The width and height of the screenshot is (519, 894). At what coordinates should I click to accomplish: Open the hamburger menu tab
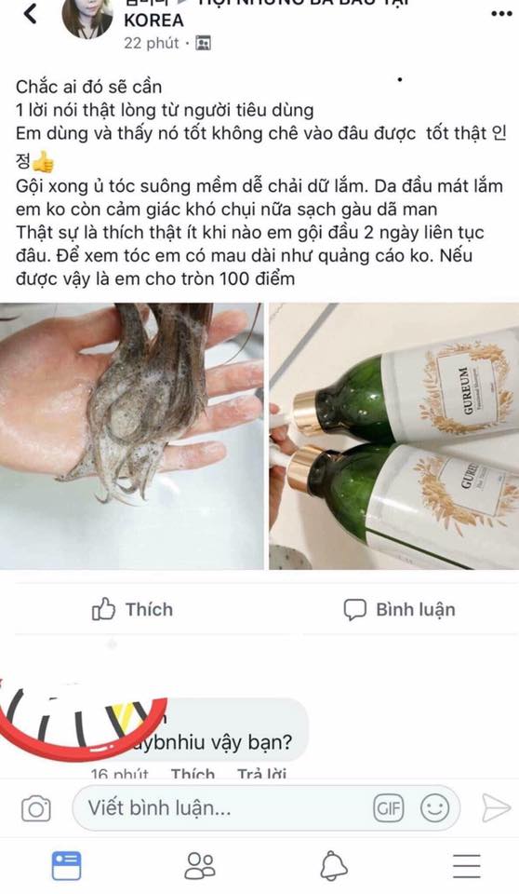pos(467,866)
